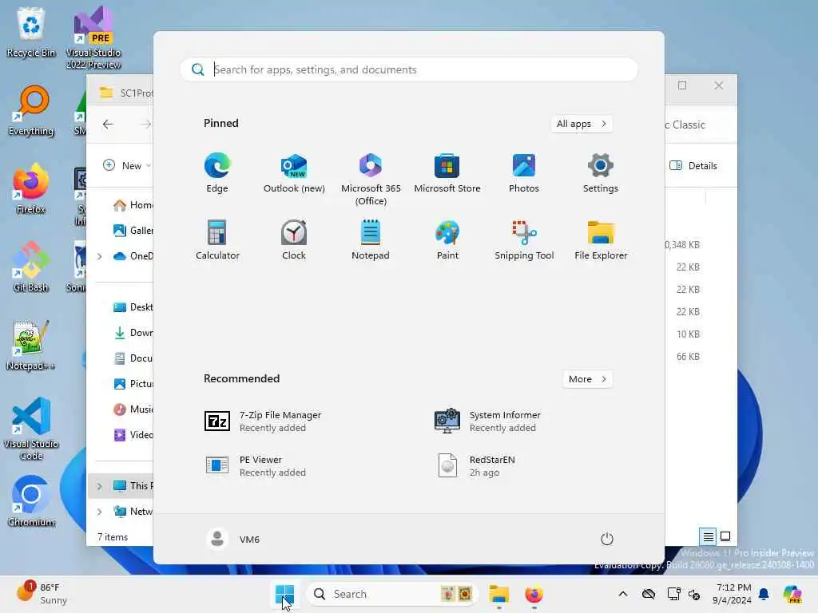Show More recommended items
Screen dimensions: 818x613
[x=587, y=379]
